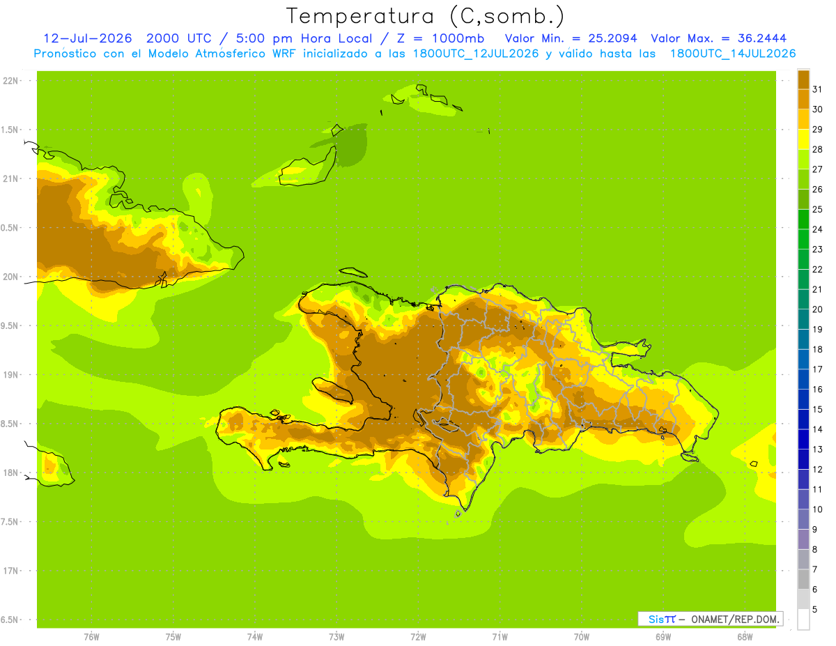Click the '69W' longitude label
836x646 pixels.
tap(663, 637)
